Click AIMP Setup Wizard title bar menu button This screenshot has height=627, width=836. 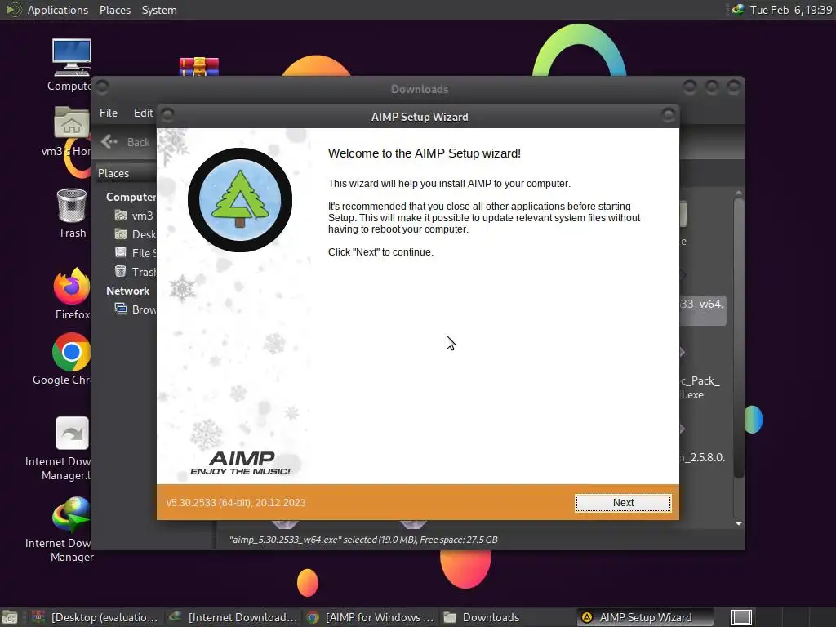click(167, 114)
